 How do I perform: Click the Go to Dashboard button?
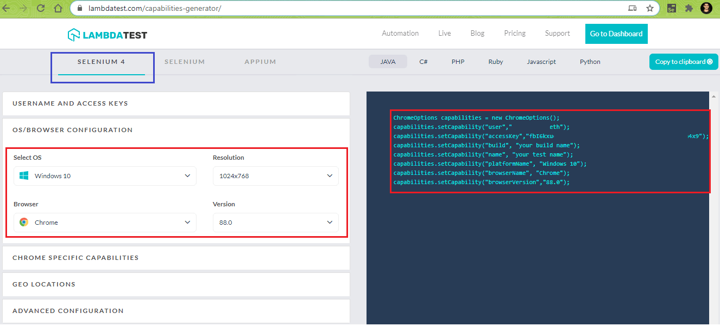pos(616,34)
